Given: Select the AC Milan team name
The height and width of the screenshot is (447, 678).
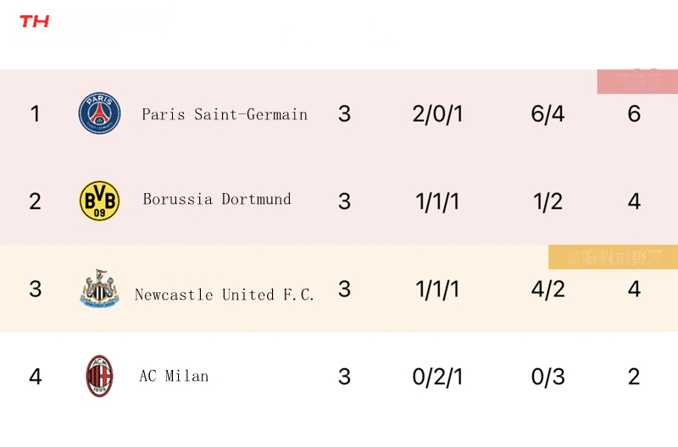Looking at the screenshot, I should [x=174, y=376].
